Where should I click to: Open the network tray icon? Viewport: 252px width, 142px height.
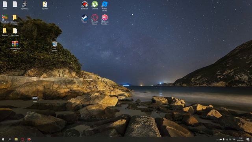click(x=227, y=139)
